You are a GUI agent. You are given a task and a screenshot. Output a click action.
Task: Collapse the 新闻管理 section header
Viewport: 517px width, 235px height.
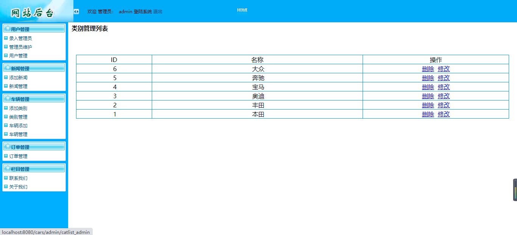point(34,68)
